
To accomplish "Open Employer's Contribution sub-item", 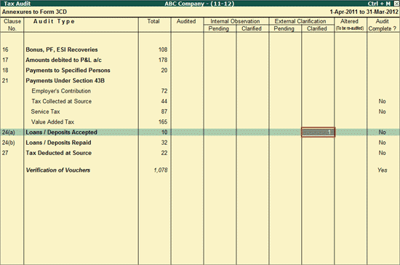I will click(x=61, y=91).
